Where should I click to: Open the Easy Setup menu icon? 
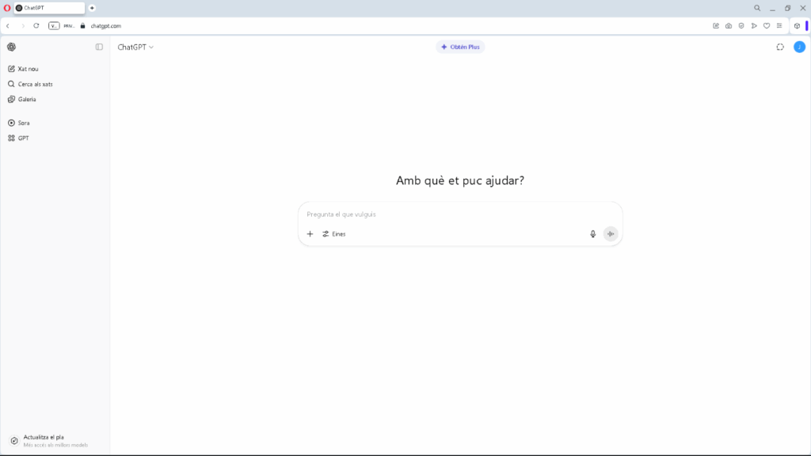coord(779,26)
